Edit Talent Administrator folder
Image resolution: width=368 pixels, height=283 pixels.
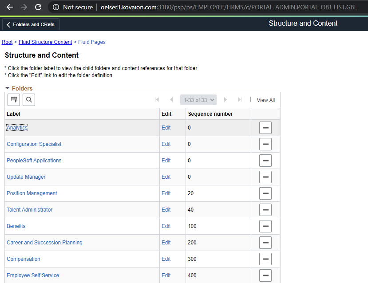point(166,210)
